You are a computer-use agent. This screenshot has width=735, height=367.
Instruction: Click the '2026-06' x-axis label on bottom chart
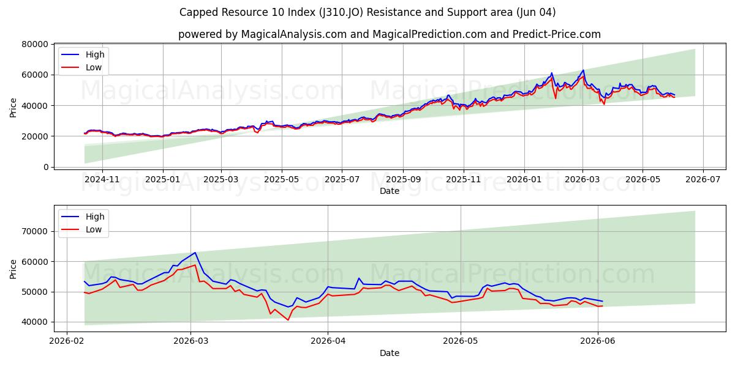(x=598, y=341)
